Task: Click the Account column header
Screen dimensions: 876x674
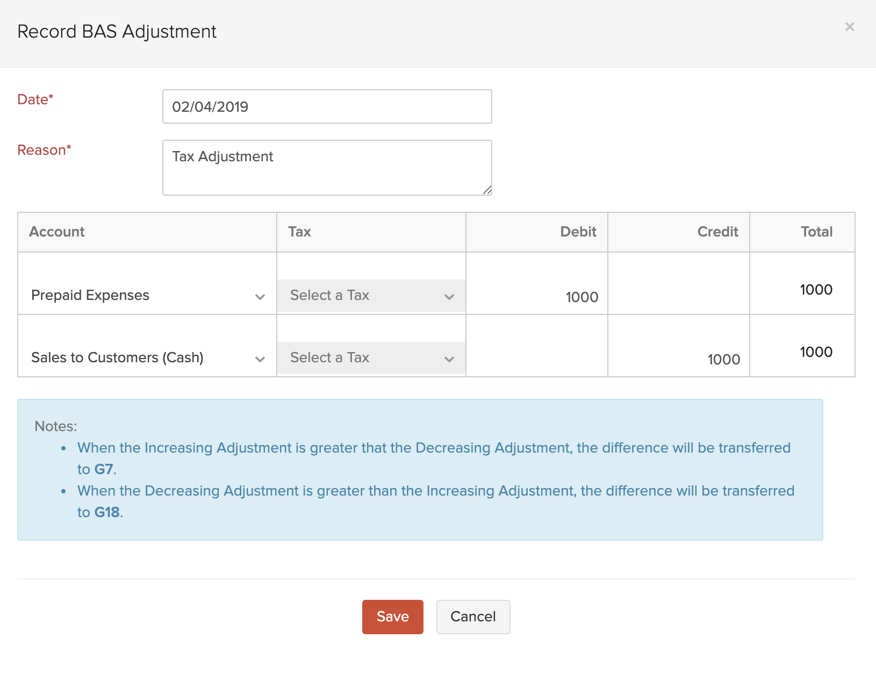Action: (x=56, y=232)
